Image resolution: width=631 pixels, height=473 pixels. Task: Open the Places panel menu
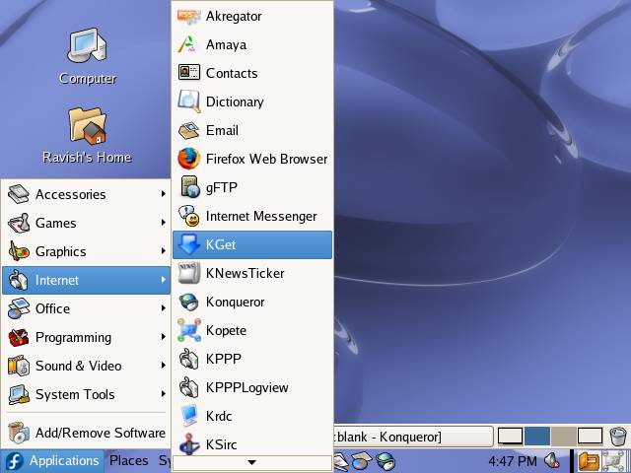click(128, 460)
